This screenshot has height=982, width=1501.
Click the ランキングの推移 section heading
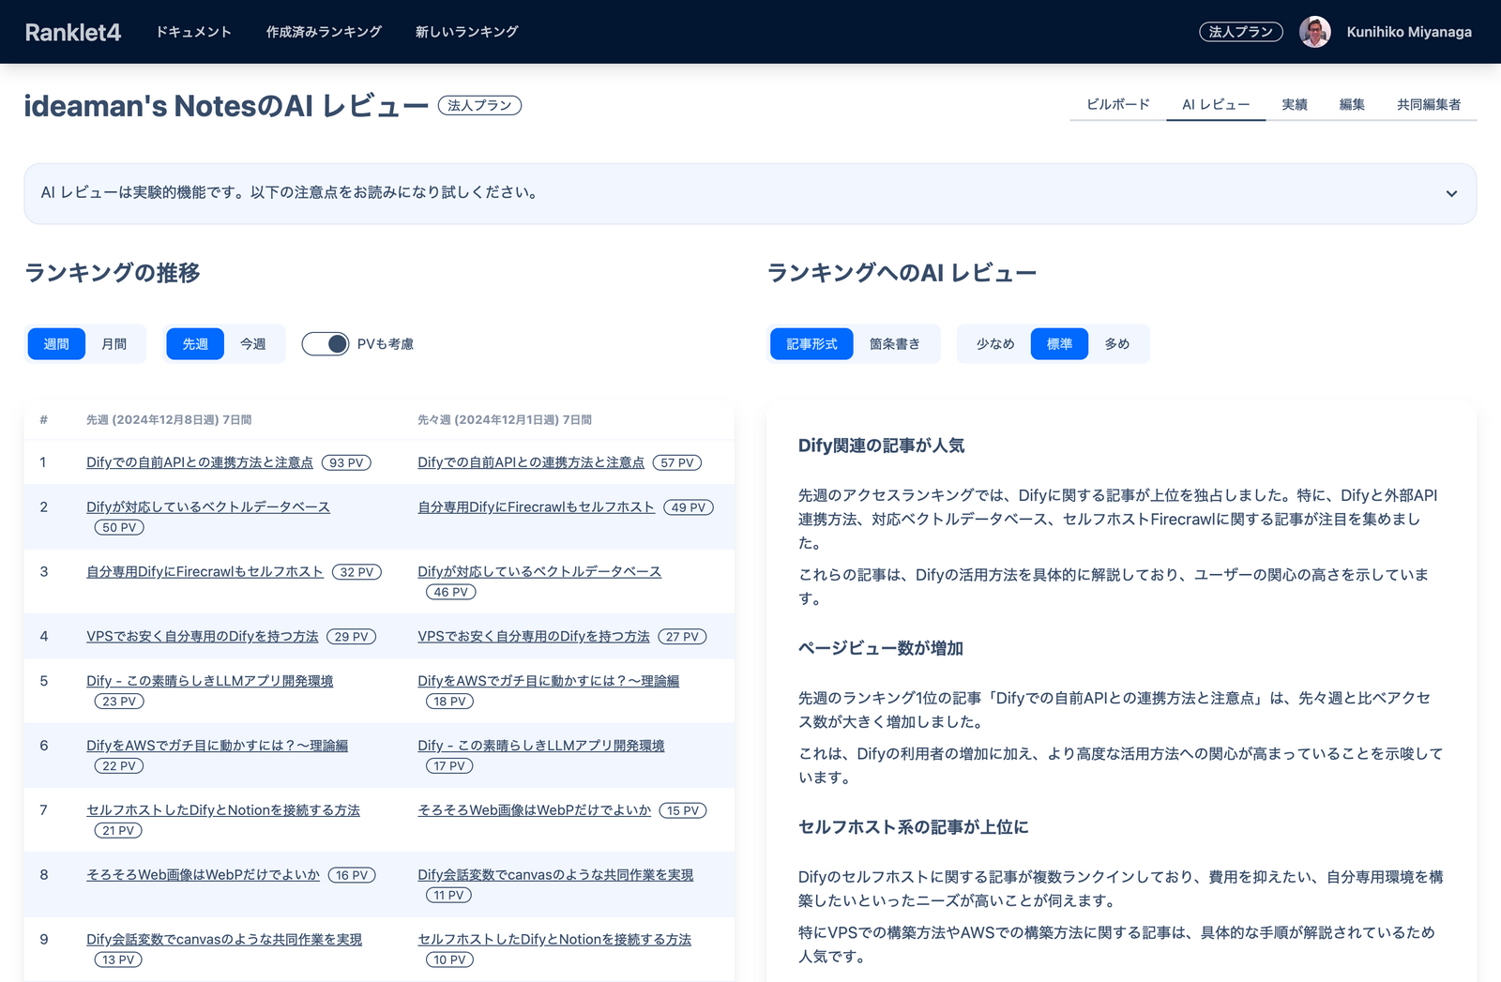(x=113, y=273)
